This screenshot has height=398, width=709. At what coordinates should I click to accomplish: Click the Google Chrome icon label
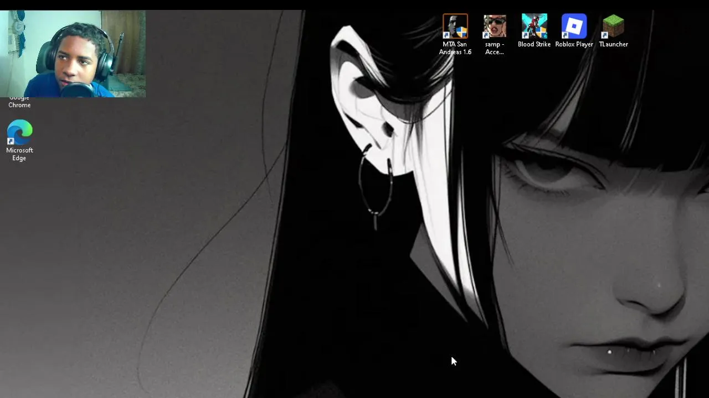point(19,102)
